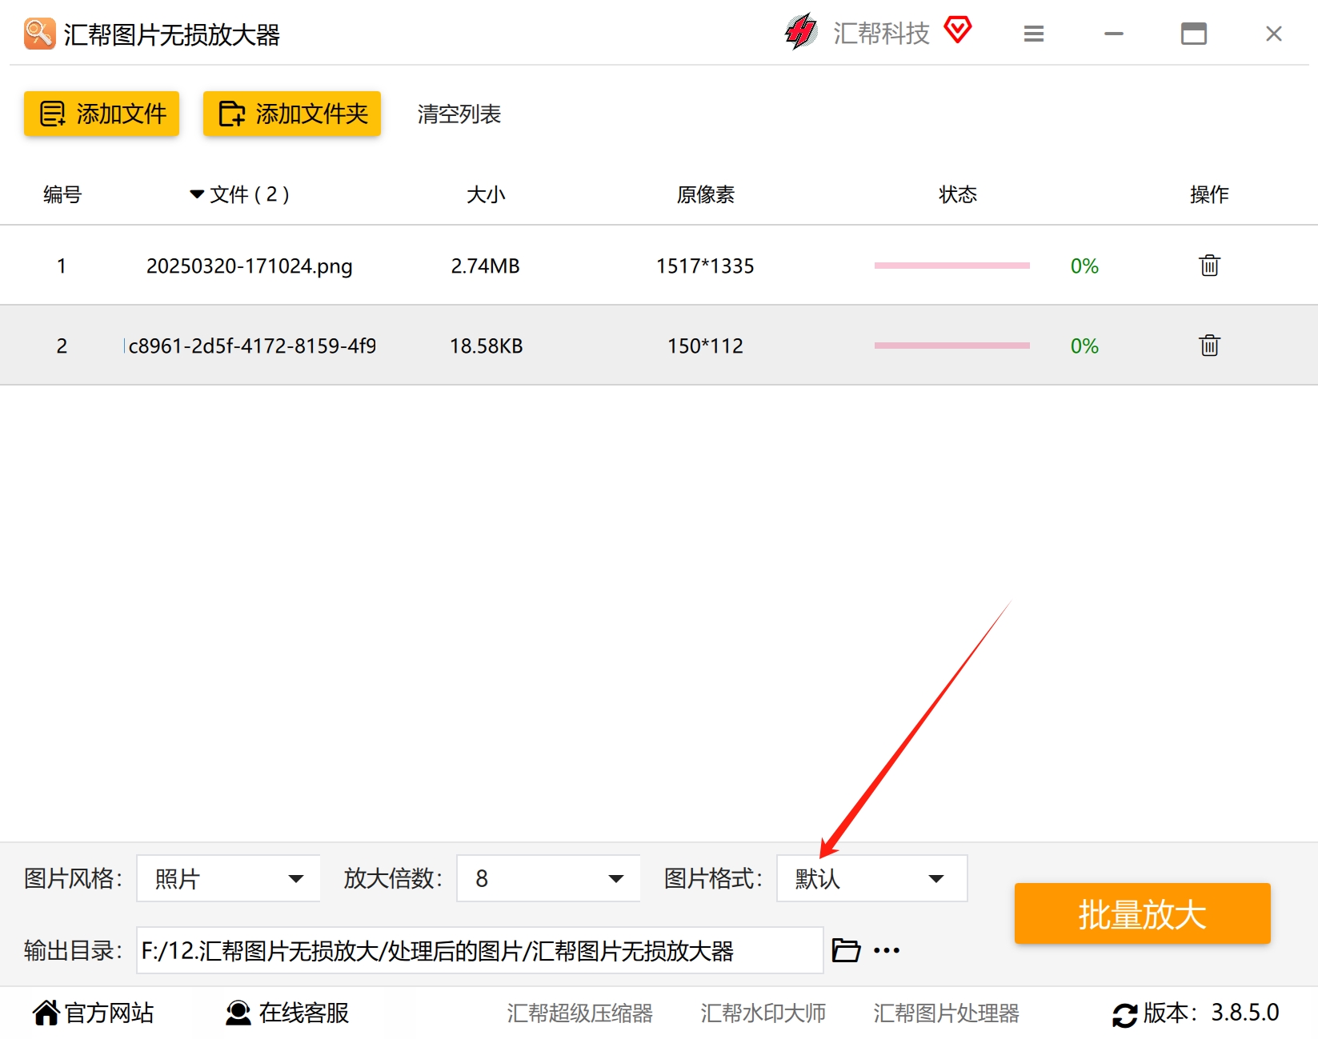Click the 批量放大 button
This screenshot has height=1039, width=1318.
pyautogui.click(x=1143, y=913)
